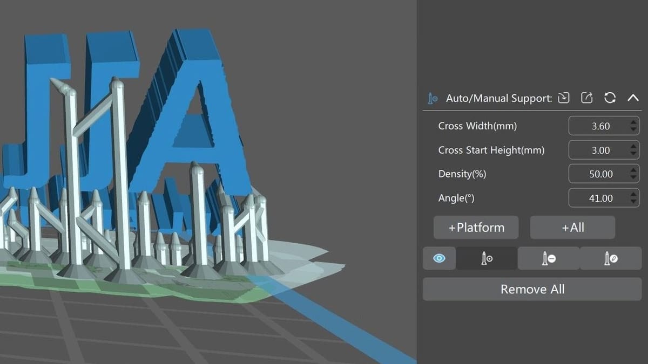Toggle support visibility eye icon
The height and width of the screenshot is (364, 648).
pos(440,258)
